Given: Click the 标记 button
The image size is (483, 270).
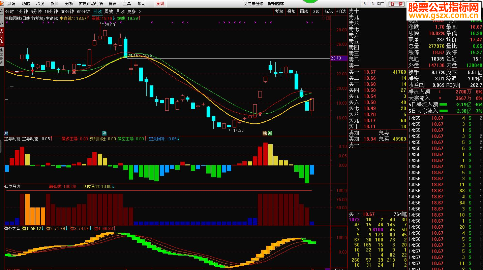Looking at the screenshot, I should click(x=328, y=11).
